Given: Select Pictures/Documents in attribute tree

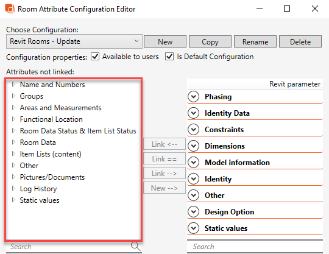Looking at the screenshot, I should tap(52, 177).
